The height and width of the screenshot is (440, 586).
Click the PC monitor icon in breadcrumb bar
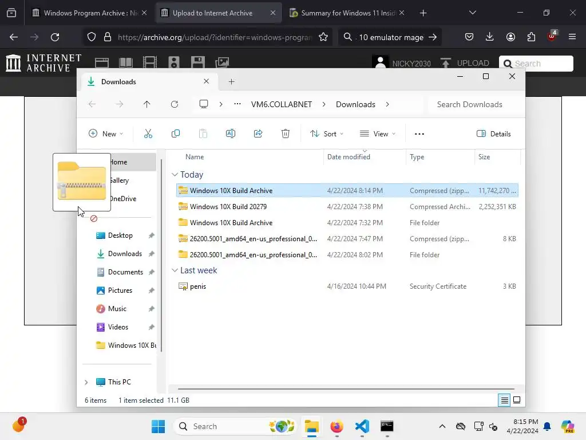coord(204,104)
